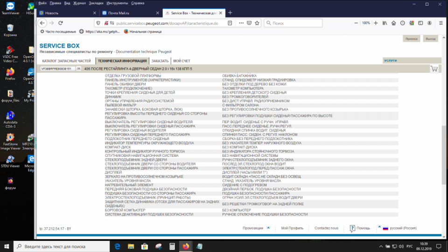
Task: Switch to КАТАЛОГ ЗАПАСНЫХ ЧАСТЕЙ tab
Action: point(66,61)
